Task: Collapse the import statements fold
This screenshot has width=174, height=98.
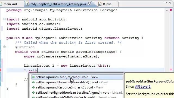Action: tap(4, 19)
